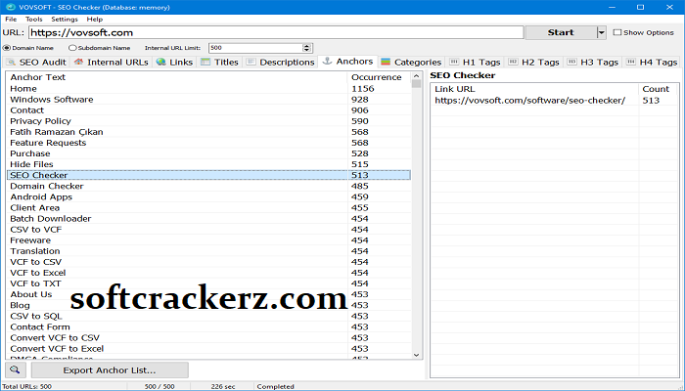Screen dimensions: 685x391
Task: Switch to the H2 Tags tab
Action: coord(534,62)
